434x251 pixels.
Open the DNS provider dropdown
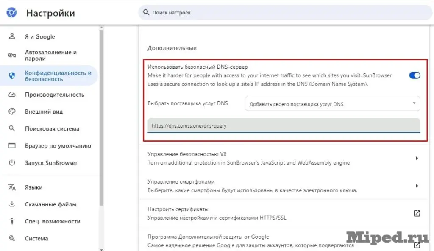click(332, 103)
